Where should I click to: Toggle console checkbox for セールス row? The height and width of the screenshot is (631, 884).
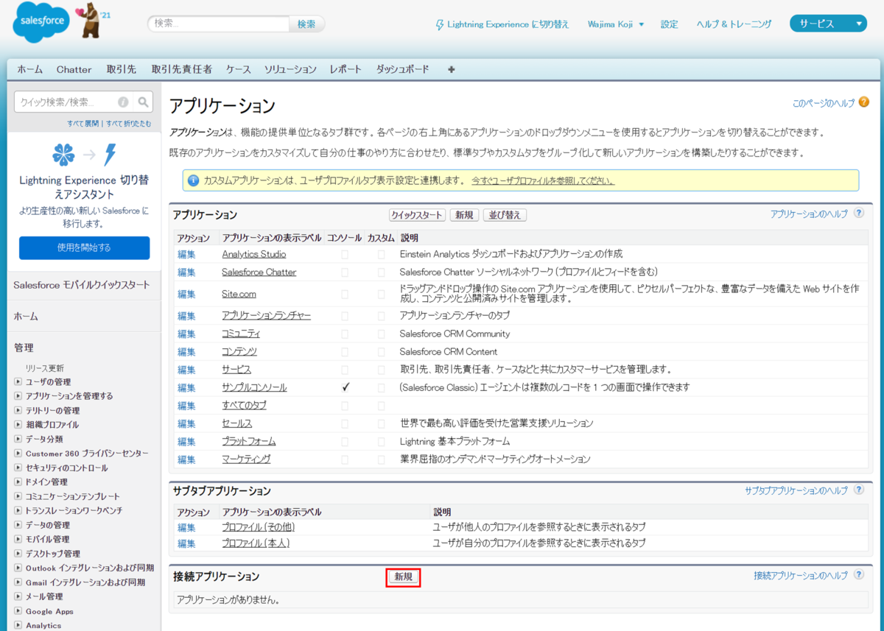(344, 423)
